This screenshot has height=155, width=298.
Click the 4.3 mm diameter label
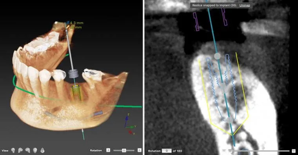pos(76,23)
